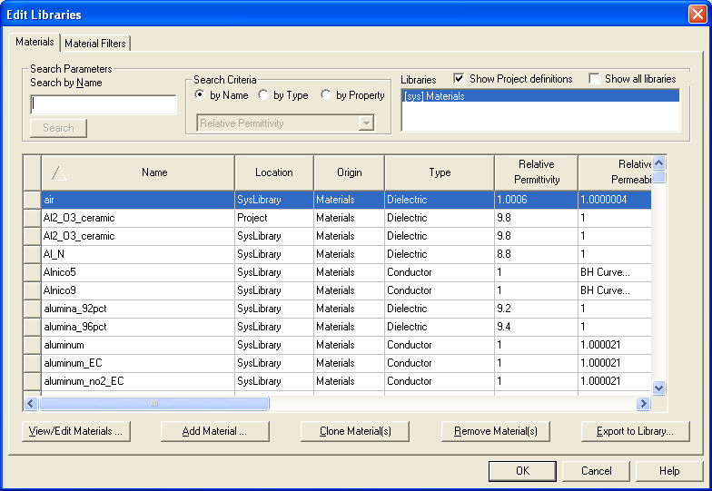The width and height of the screenshot is (712, 491).
Task: Select the by Property search option
Action: pos(326,95)
